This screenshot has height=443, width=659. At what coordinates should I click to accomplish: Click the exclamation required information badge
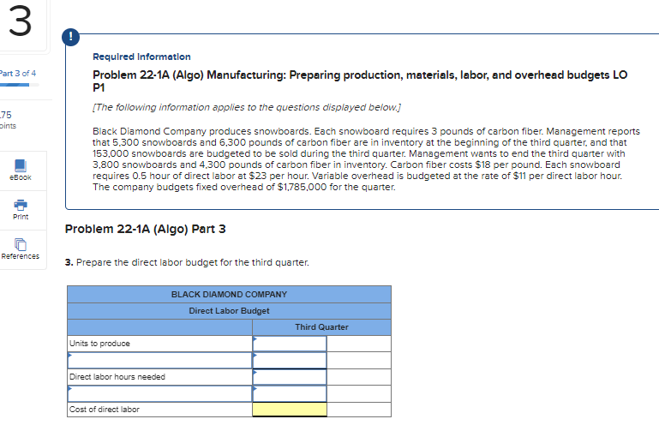point(70,37)
